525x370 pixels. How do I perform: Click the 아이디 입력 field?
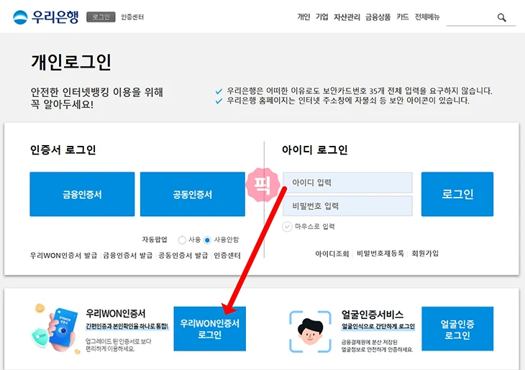coord(347,182)
